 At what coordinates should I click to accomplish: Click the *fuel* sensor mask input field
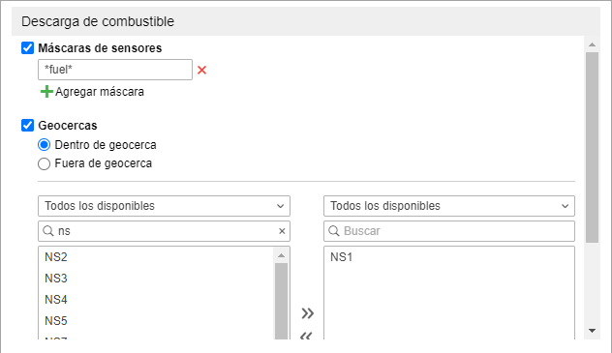[x=115, y=70]
